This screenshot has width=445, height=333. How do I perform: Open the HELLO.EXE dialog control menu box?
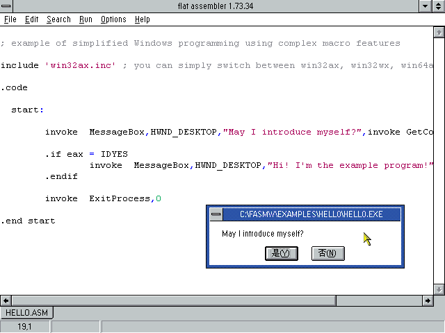[216, 214]
